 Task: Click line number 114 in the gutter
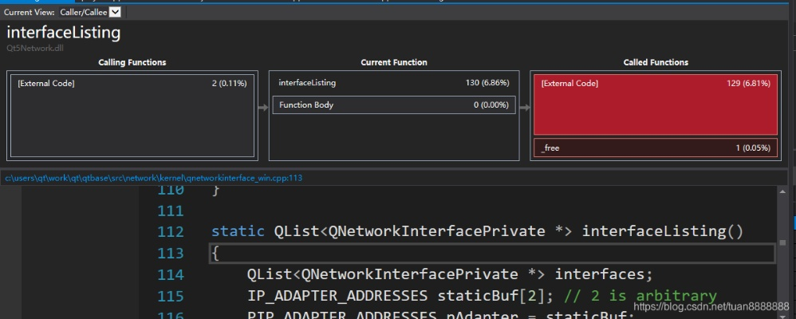(x=170, y=274)
